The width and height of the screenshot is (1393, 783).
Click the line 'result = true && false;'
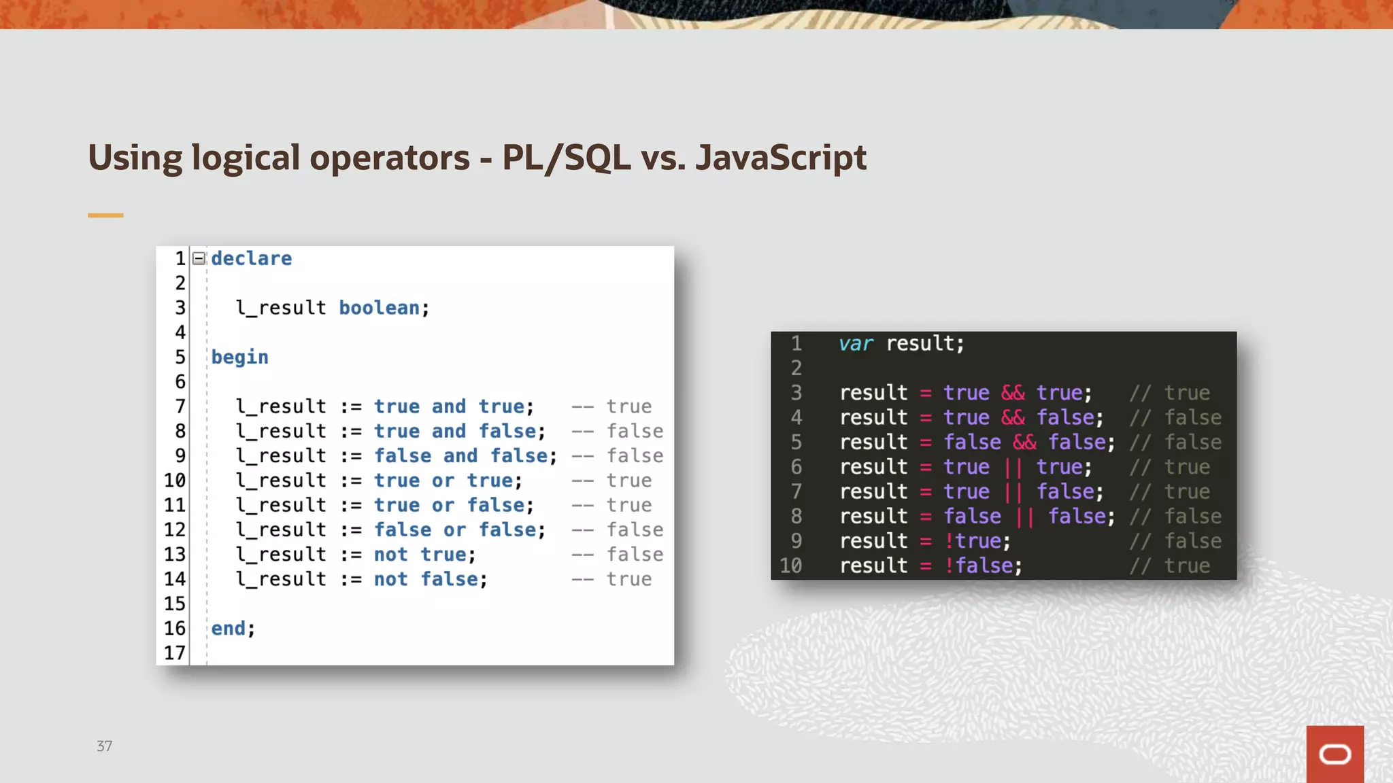coord(972,417)
